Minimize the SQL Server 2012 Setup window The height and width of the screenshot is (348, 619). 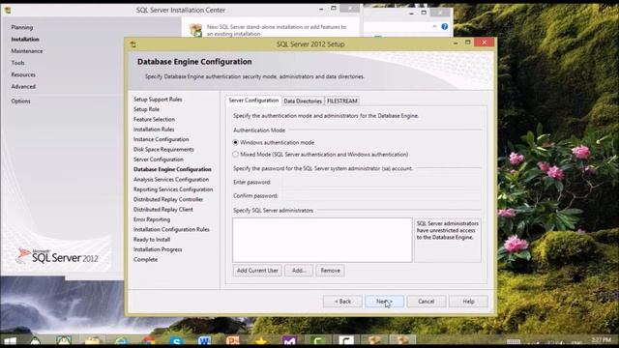456,43
